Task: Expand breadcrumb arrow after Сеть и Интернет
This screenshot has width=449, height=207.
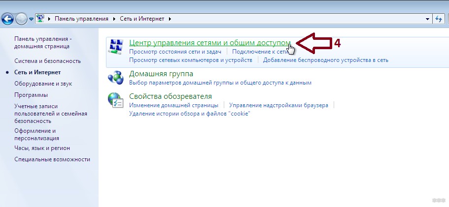Action: coord(171,19)
